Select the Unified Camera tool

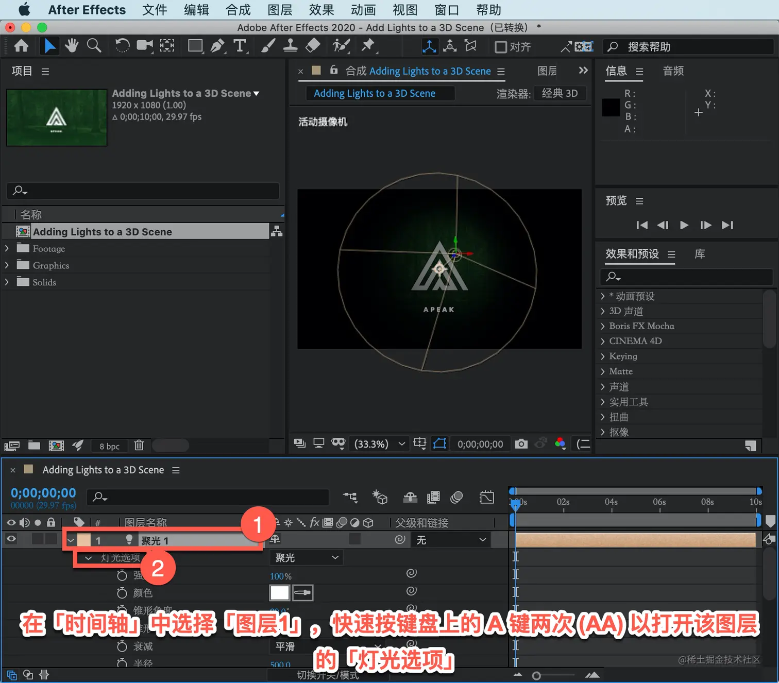click(x=145, y=46)
